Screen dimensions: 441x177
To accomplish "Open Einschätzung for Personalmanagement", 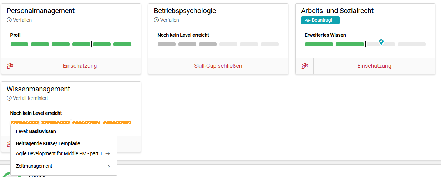I will (80, 66).
